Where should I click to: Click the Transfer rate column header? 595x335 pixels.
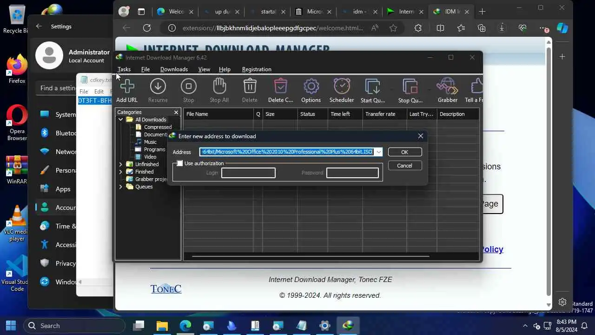point(384,114)
